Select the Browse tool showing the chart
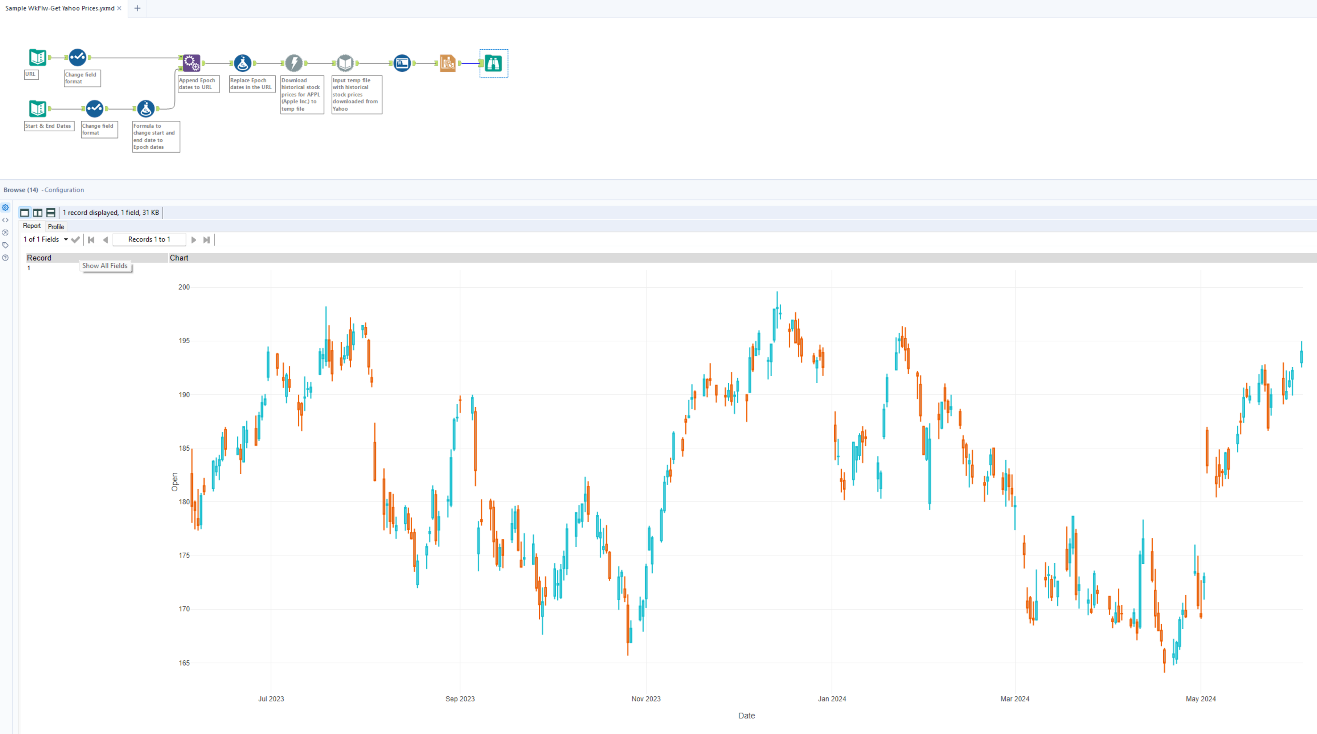 (x=493, y=63)
